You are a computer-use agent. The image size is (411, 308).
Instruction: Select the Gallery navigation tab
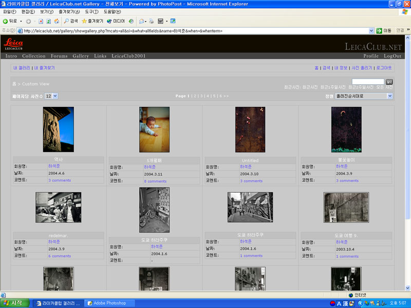click(81, 56)
